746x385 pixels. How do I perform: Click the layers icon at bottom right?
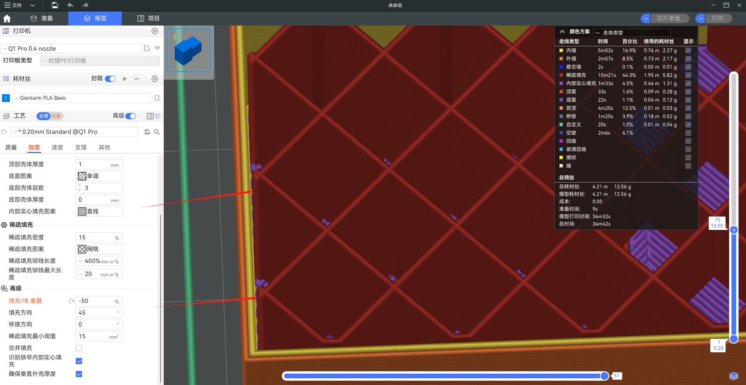pyautogui.click(x=733, y=376)
